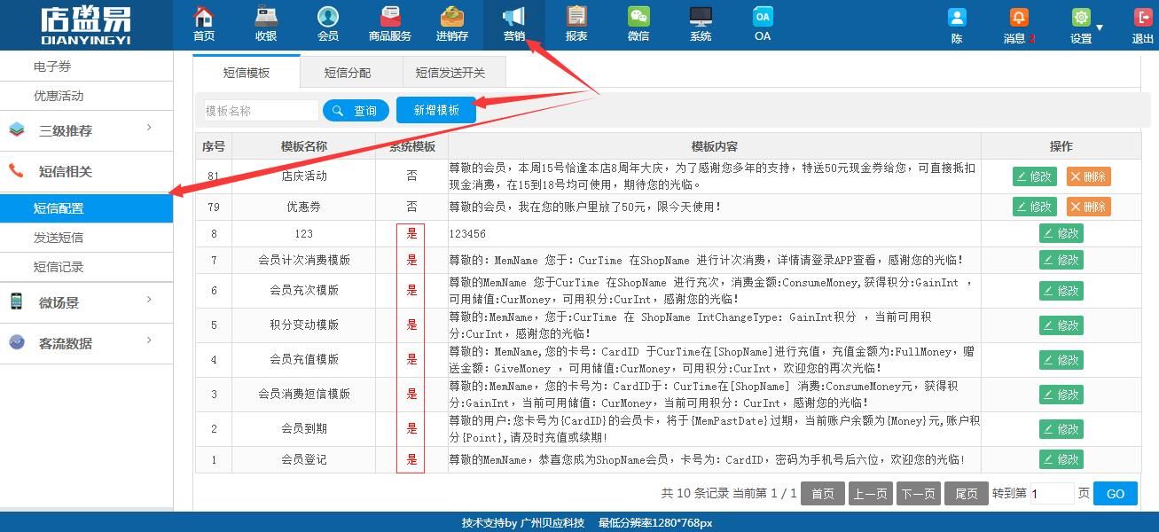The height and width of the screenshot is (532, 1159).
Task: Open the 营销 marketing megaphone icon
Action: (x=514, y=17)
